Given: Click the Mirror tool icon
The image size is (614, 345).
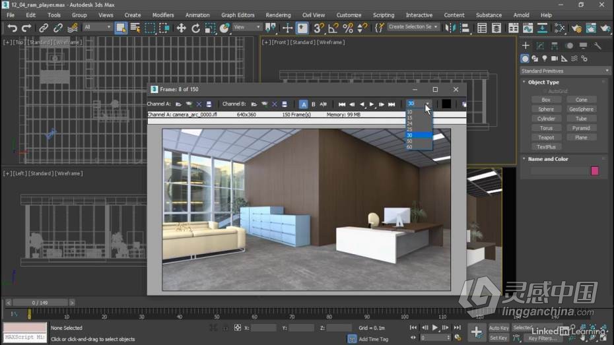Looking at the screenshot, I should (450, 28).
